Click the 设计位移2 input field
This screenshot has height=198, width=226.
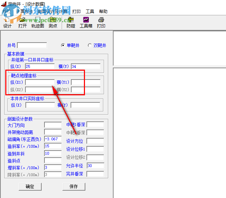(95, 158)
